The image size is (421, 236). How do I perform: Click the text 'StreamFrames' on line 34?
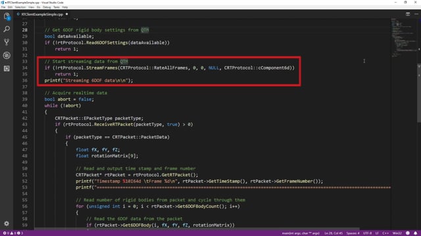[x=101, y=68]
